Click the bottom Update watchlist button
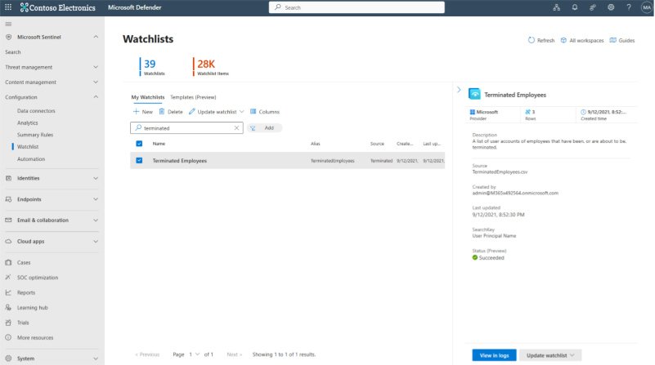This screenshot has width=655, height=365. [550, 355]
